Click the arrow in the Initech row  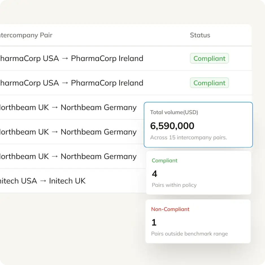[43, 181]
